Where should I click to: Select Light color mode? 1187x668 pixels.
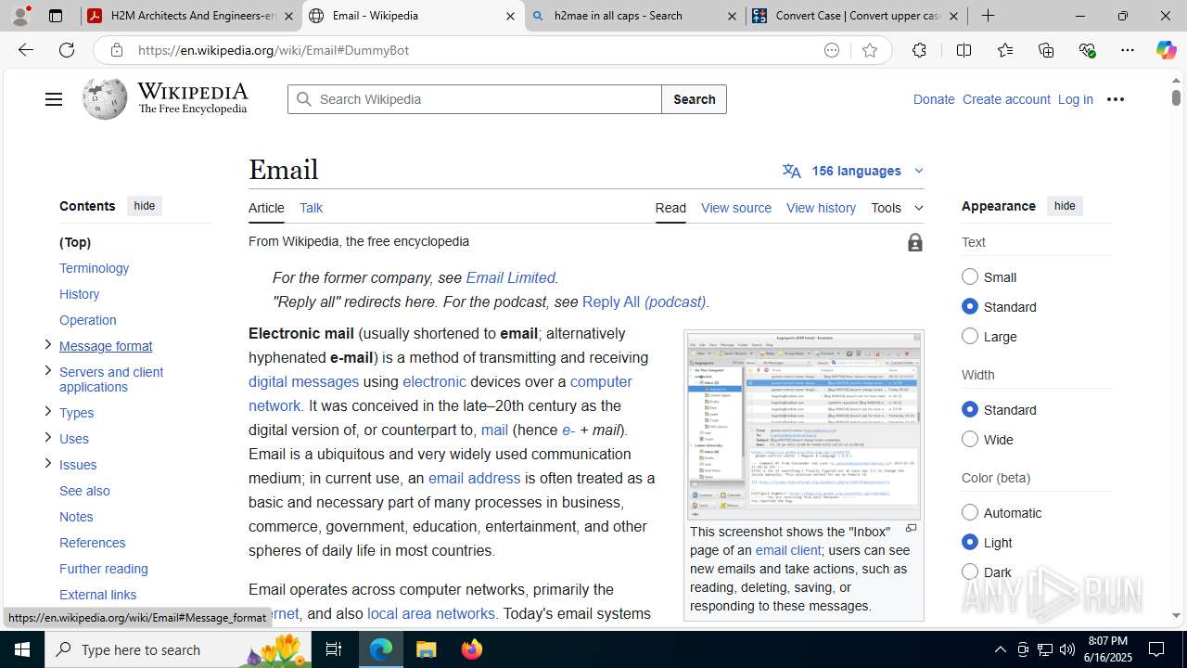(970, 542)
